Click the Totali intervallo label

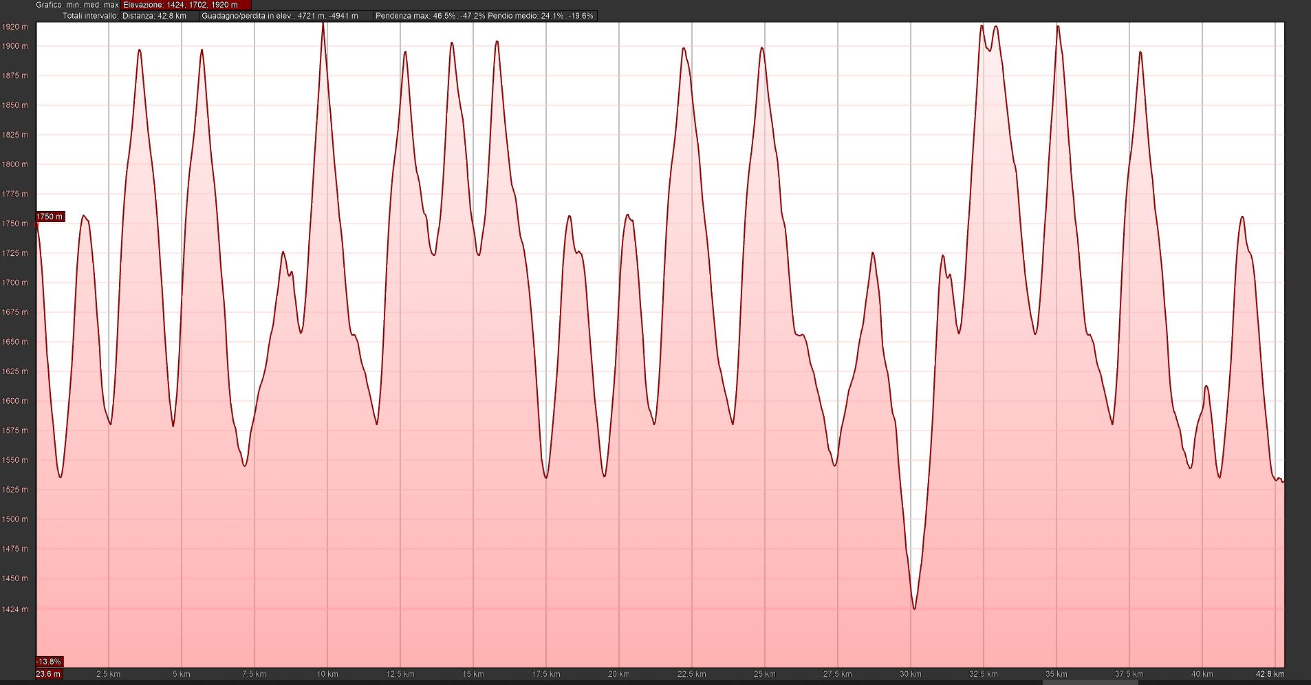click(90, 16)
